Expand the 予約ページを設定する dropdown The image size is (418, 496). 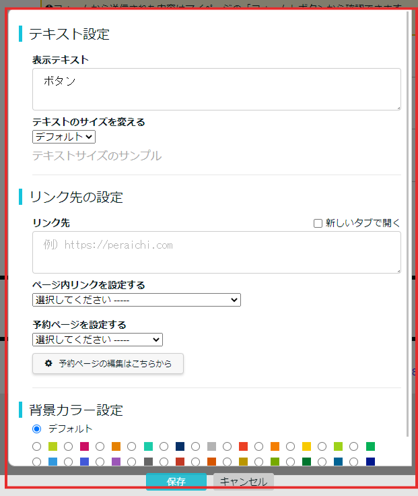tap(98, 340)
